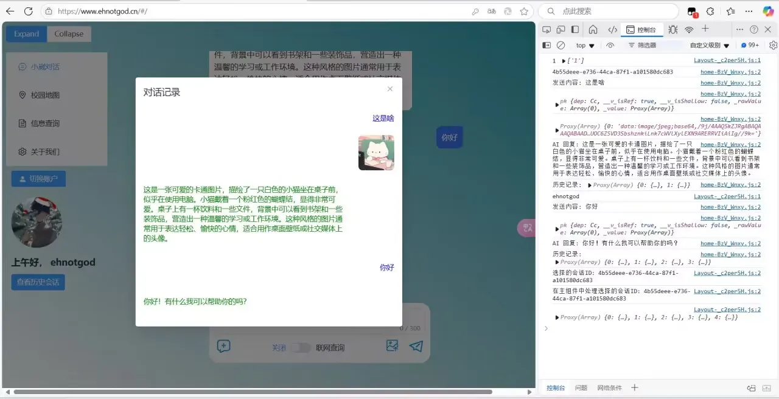The image size is (779, 399).
Task: Open the Network wifi icon tab
Action: pos(689,30)
